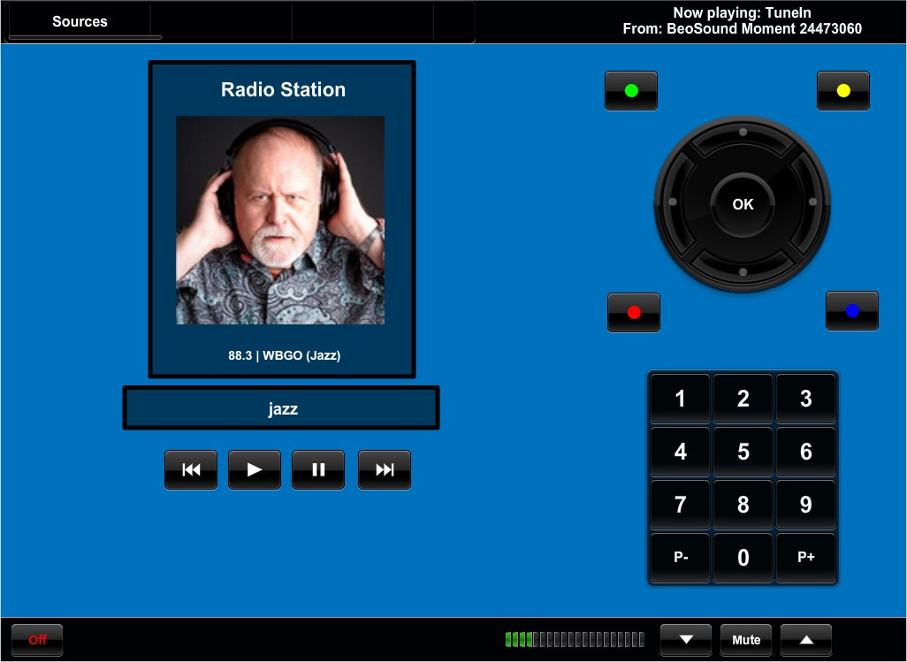The image size is (907, 662).
Task: Go to previous program with P-
Action: (x=681, y=558)
